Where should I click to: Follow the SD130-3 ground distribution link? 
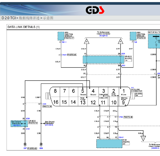pos(17,125)
